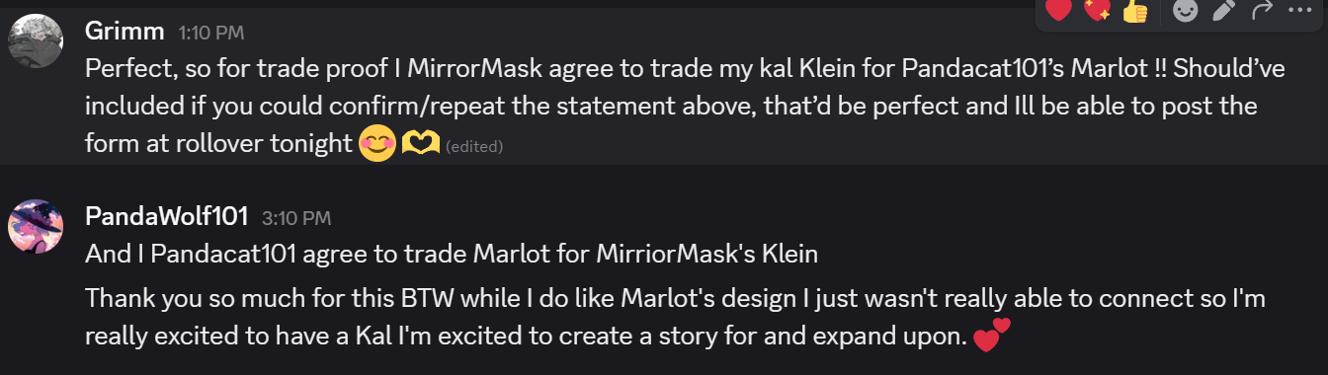Click the 'Perfect, so for trade proof' message text

pyautogui.click(x=674, y=106)
